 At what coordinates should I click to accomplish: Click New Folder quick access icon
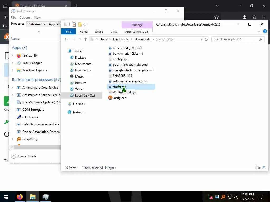80,24
